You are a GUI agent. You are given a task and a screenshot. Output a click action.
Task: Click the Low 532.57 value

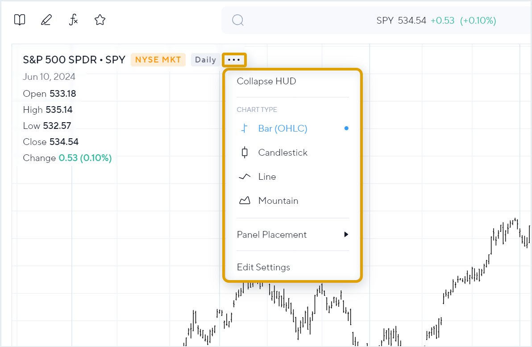[47, 126]
